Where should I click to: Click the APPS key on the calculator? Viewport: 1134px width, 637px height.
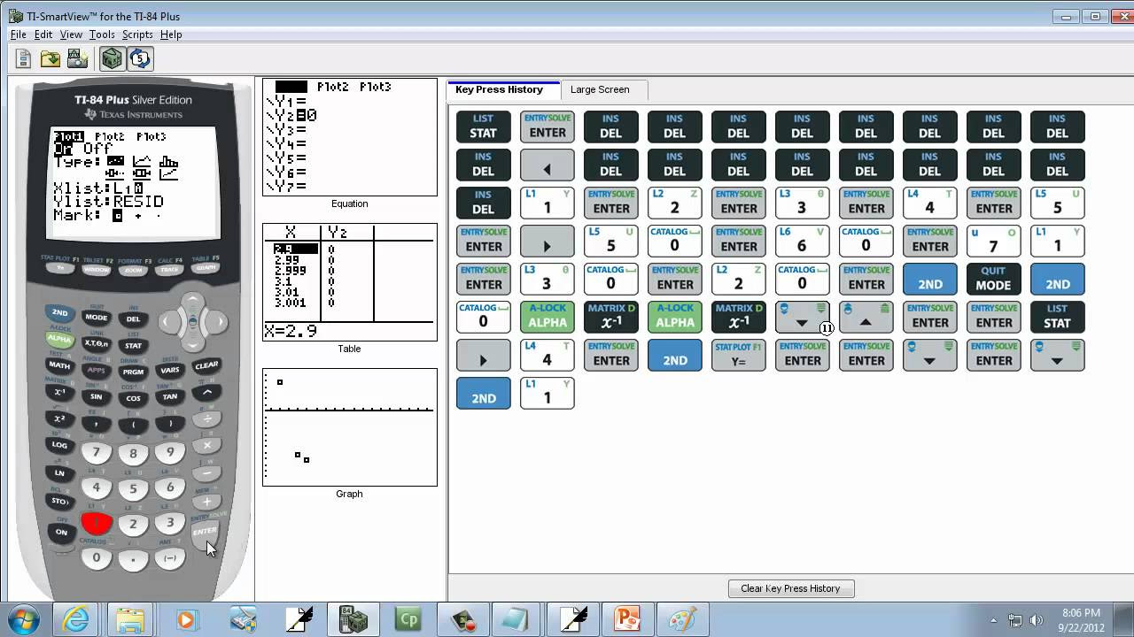(x=97, y=370)
